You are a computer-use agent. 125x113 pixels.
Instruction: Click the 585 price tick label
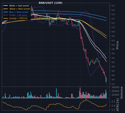point(113,71)
